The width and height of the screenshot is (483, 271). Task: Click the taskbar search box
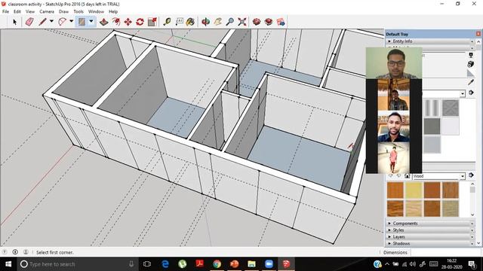78,264
